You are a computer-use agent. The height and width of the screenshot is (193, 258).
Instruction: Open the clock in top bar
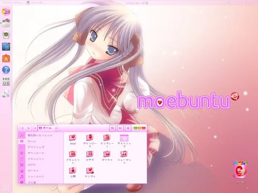click(134, 3)
